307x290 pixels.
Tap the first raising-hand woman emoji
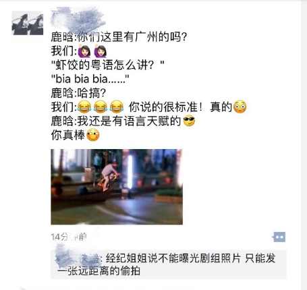pyautogui.click(x=84, y=51)
